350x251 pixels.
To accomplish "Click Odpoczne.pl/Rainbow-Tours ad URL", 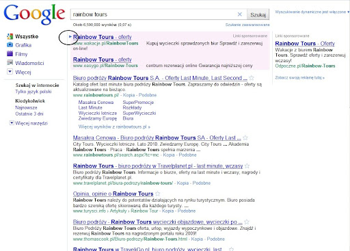I will click(305, 66).
